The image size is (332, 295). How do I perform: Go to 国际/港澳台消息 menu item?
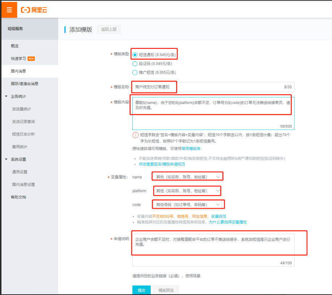pos(25,84)
